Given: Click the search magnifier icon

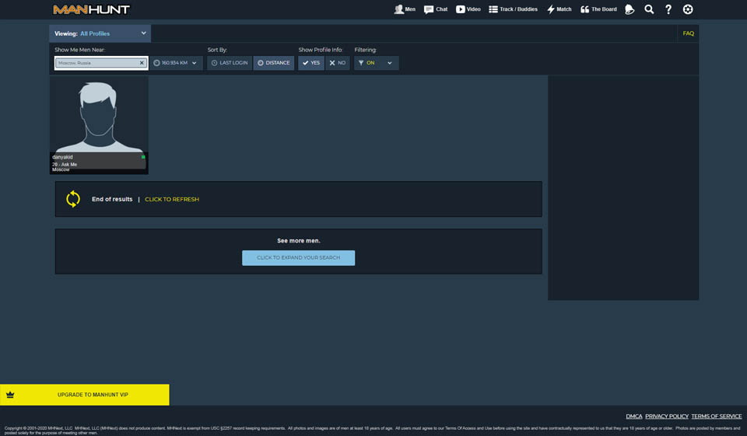Looking at the screenshot, I should [x=649, y=9].
